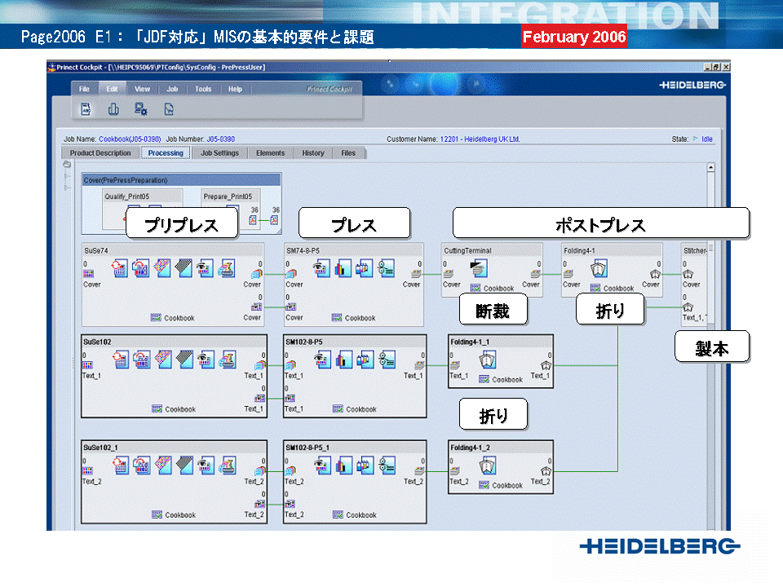The image size is (783, 587).
Task: Click the color bars icon in SM102-8-P5
Action: (x=343, y=360)
